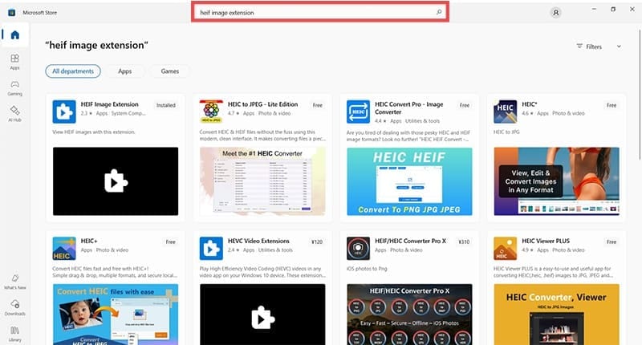Open HEIC Viewer PLUS title
The width and height of the screenshot is (642, 345).
click(546, 241)
